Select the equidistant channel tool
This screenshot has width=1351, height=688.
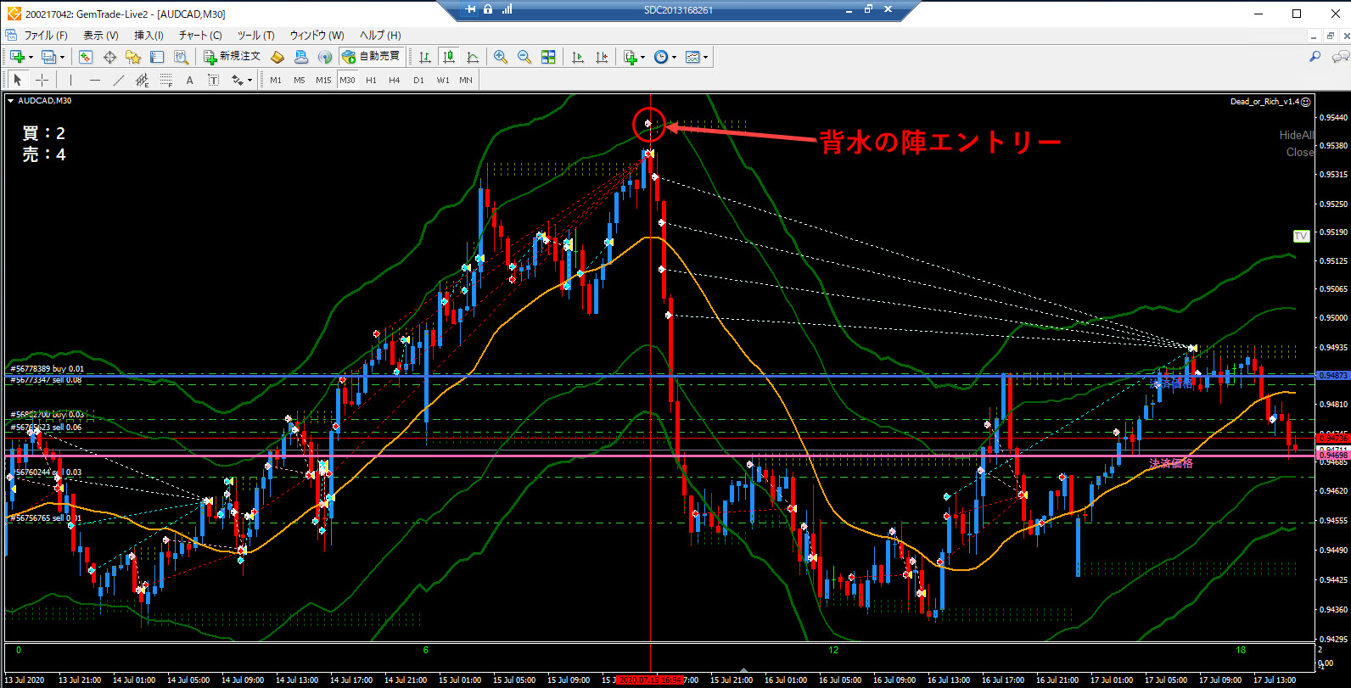click(x=142, y=80)
